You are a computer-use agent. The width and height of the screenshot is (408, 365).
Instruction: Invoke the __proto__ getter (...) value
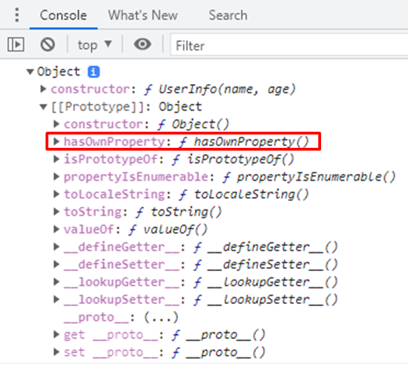(x=161, y=317)
